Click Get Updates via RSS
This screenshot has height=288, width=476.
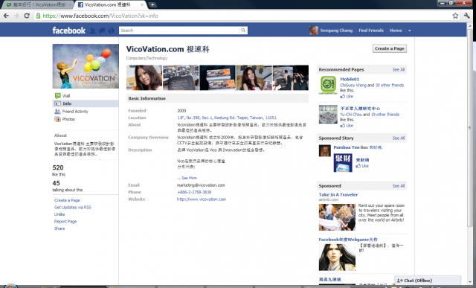pyautogui.click(x=73, y=207)
